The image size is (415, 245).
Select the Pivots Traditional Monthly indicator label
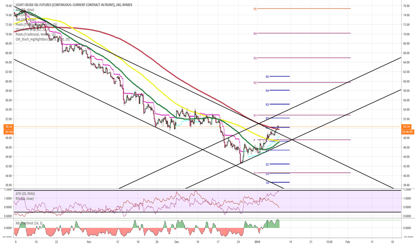[x=36, y=24]
